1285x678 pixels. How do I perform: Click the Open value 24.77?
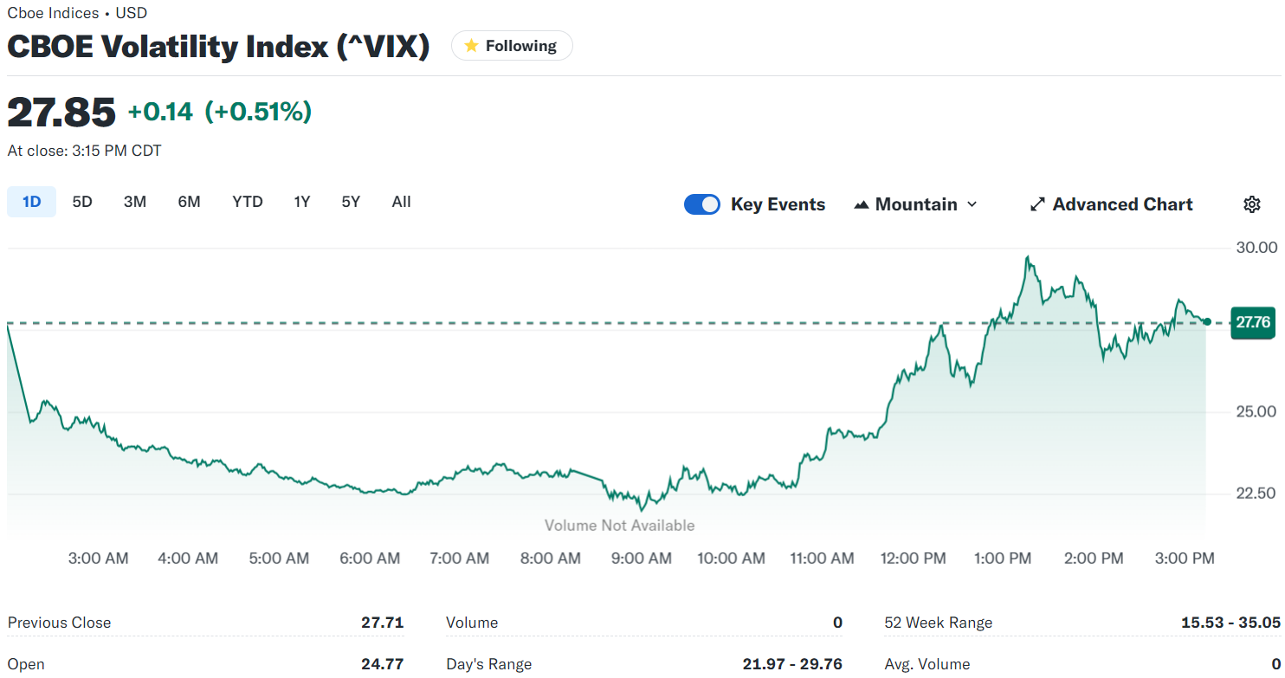[x=383, y=664]
